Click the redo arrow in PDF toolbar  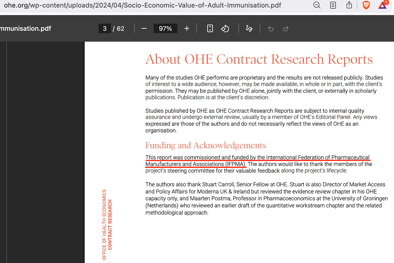point(286,29)
